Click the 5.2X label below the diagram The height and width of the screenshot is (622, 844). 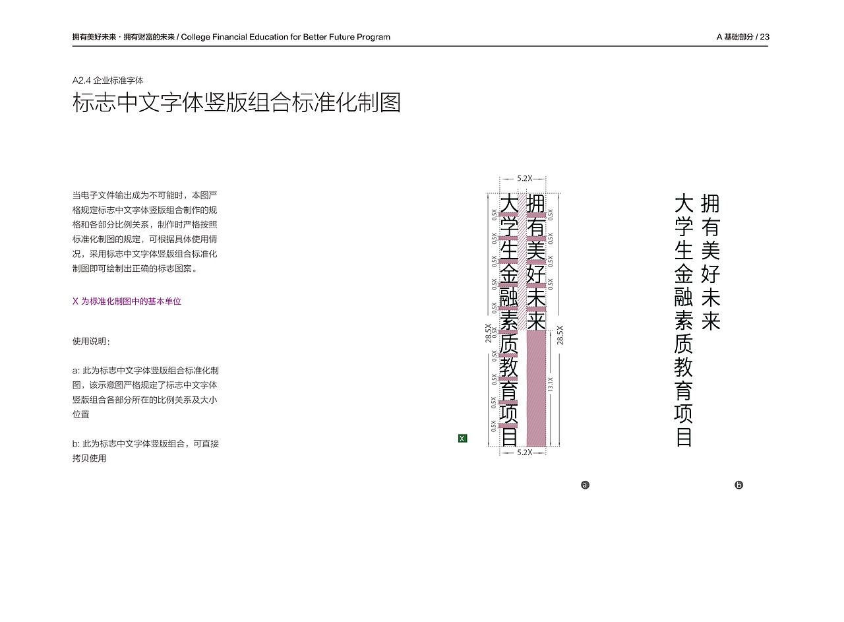[x=524, y=454]
